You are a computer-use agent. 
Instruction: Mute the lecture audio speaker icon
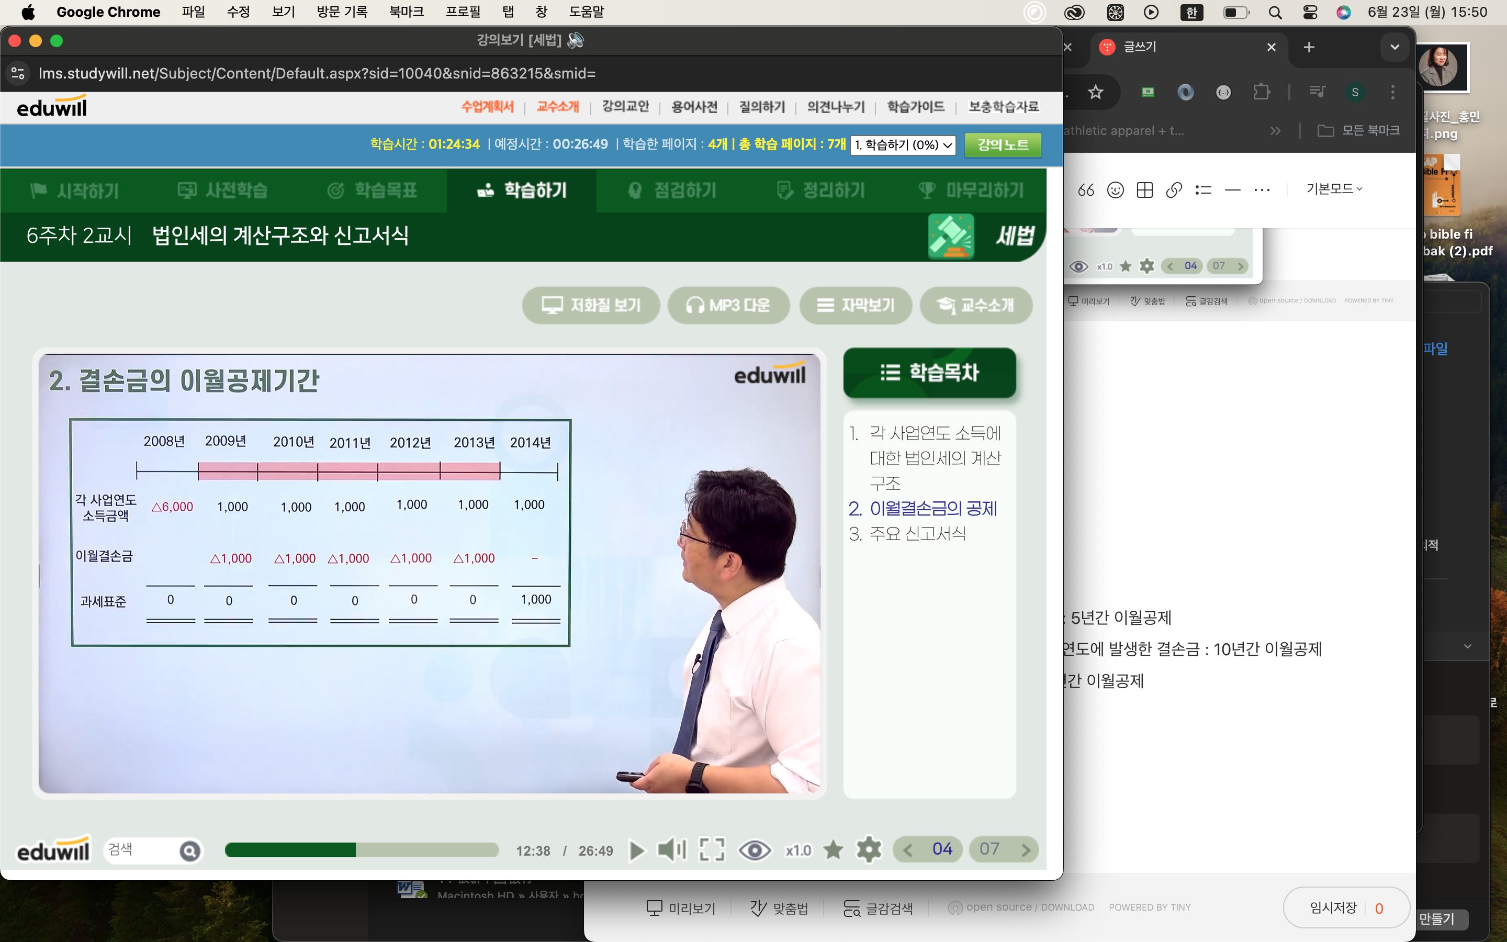coord(671,850)
